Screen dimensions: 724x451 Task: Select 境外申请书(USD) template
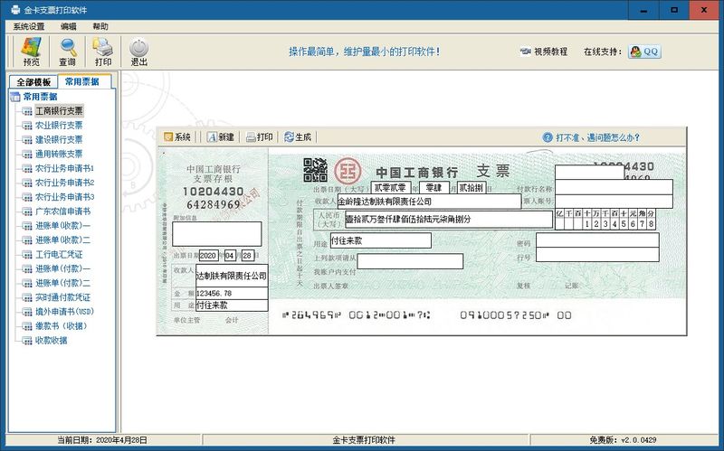pos(64,311)
